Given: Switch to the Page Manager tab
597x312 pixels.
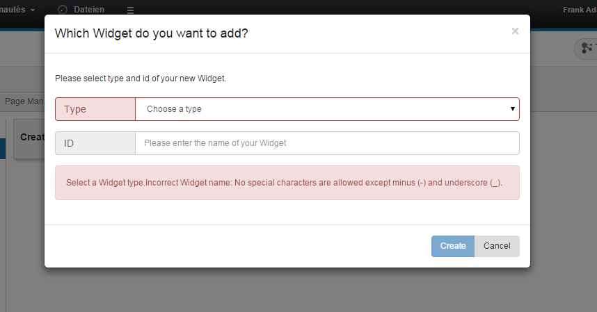Looking at the screenshot, I should pyautogui.click(x=22, y=101).
